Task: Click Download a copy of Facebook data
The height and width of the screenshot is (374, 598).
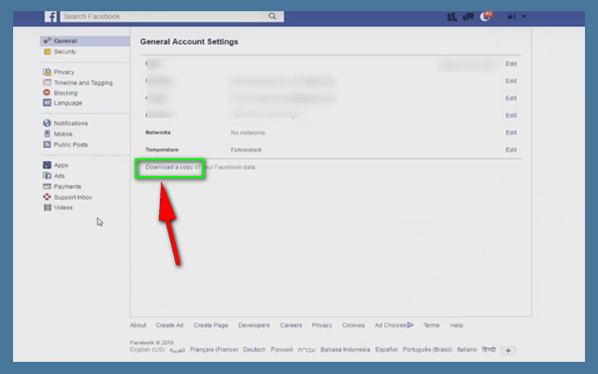Action: (198, 166)
